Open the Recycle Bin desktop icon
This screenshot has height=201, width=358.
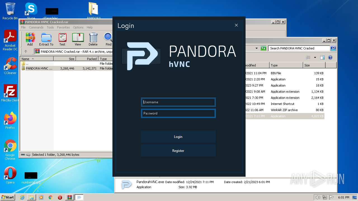tap(10, 11)
